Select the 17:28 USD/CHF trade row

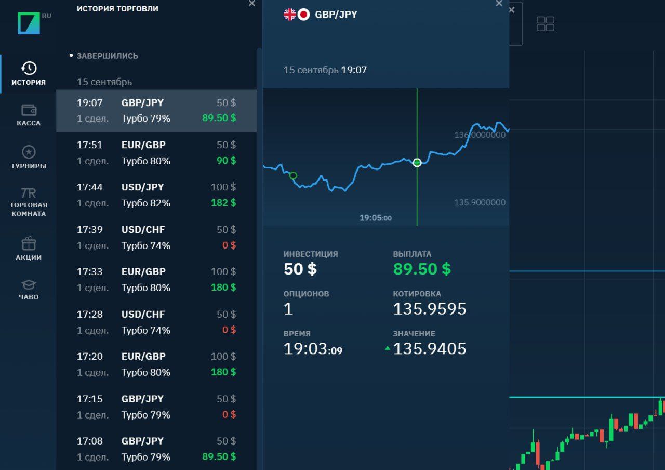(156, 322)
